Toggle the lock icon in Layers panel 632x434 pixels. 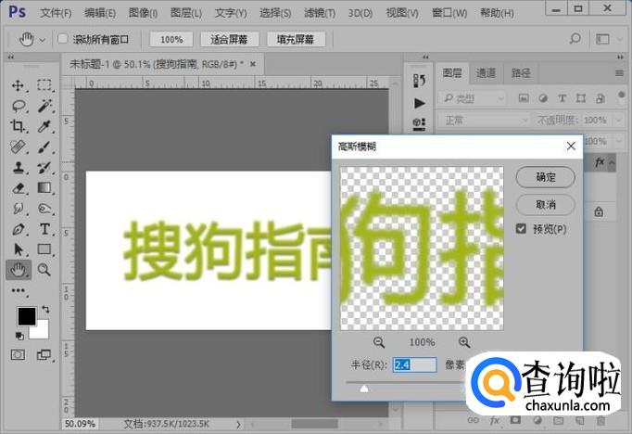click(599, 211)
